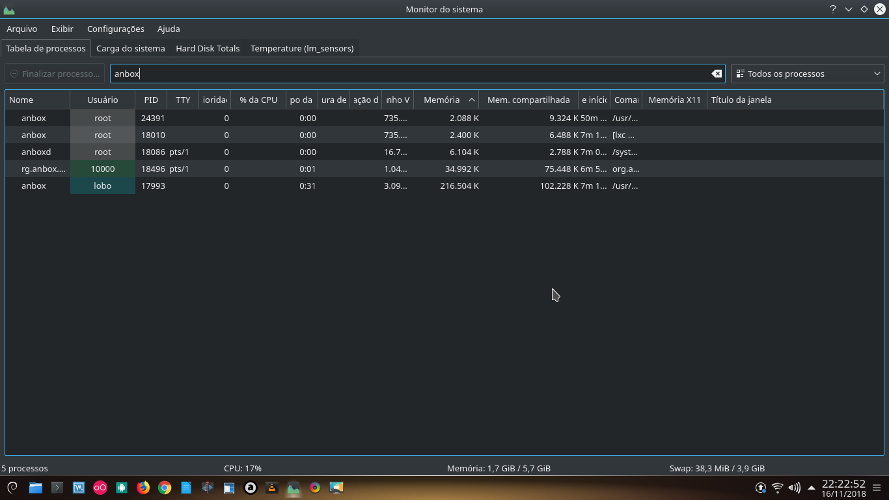The image size is (889, 500).
Task: Open the "Todos os processos" dropdown
Action: 806,74
